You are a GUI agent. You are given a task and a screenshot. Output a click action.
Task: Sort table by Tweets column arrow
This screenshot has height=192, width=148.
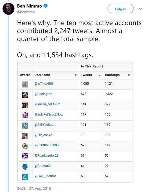pos(100,75)
